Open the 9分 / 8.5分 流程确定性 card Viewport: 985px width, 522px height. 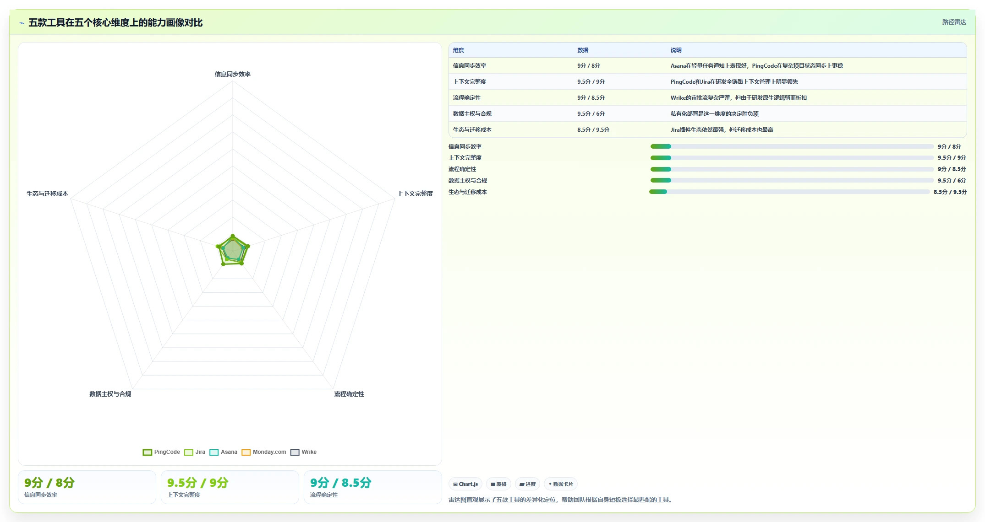point(373,487)
